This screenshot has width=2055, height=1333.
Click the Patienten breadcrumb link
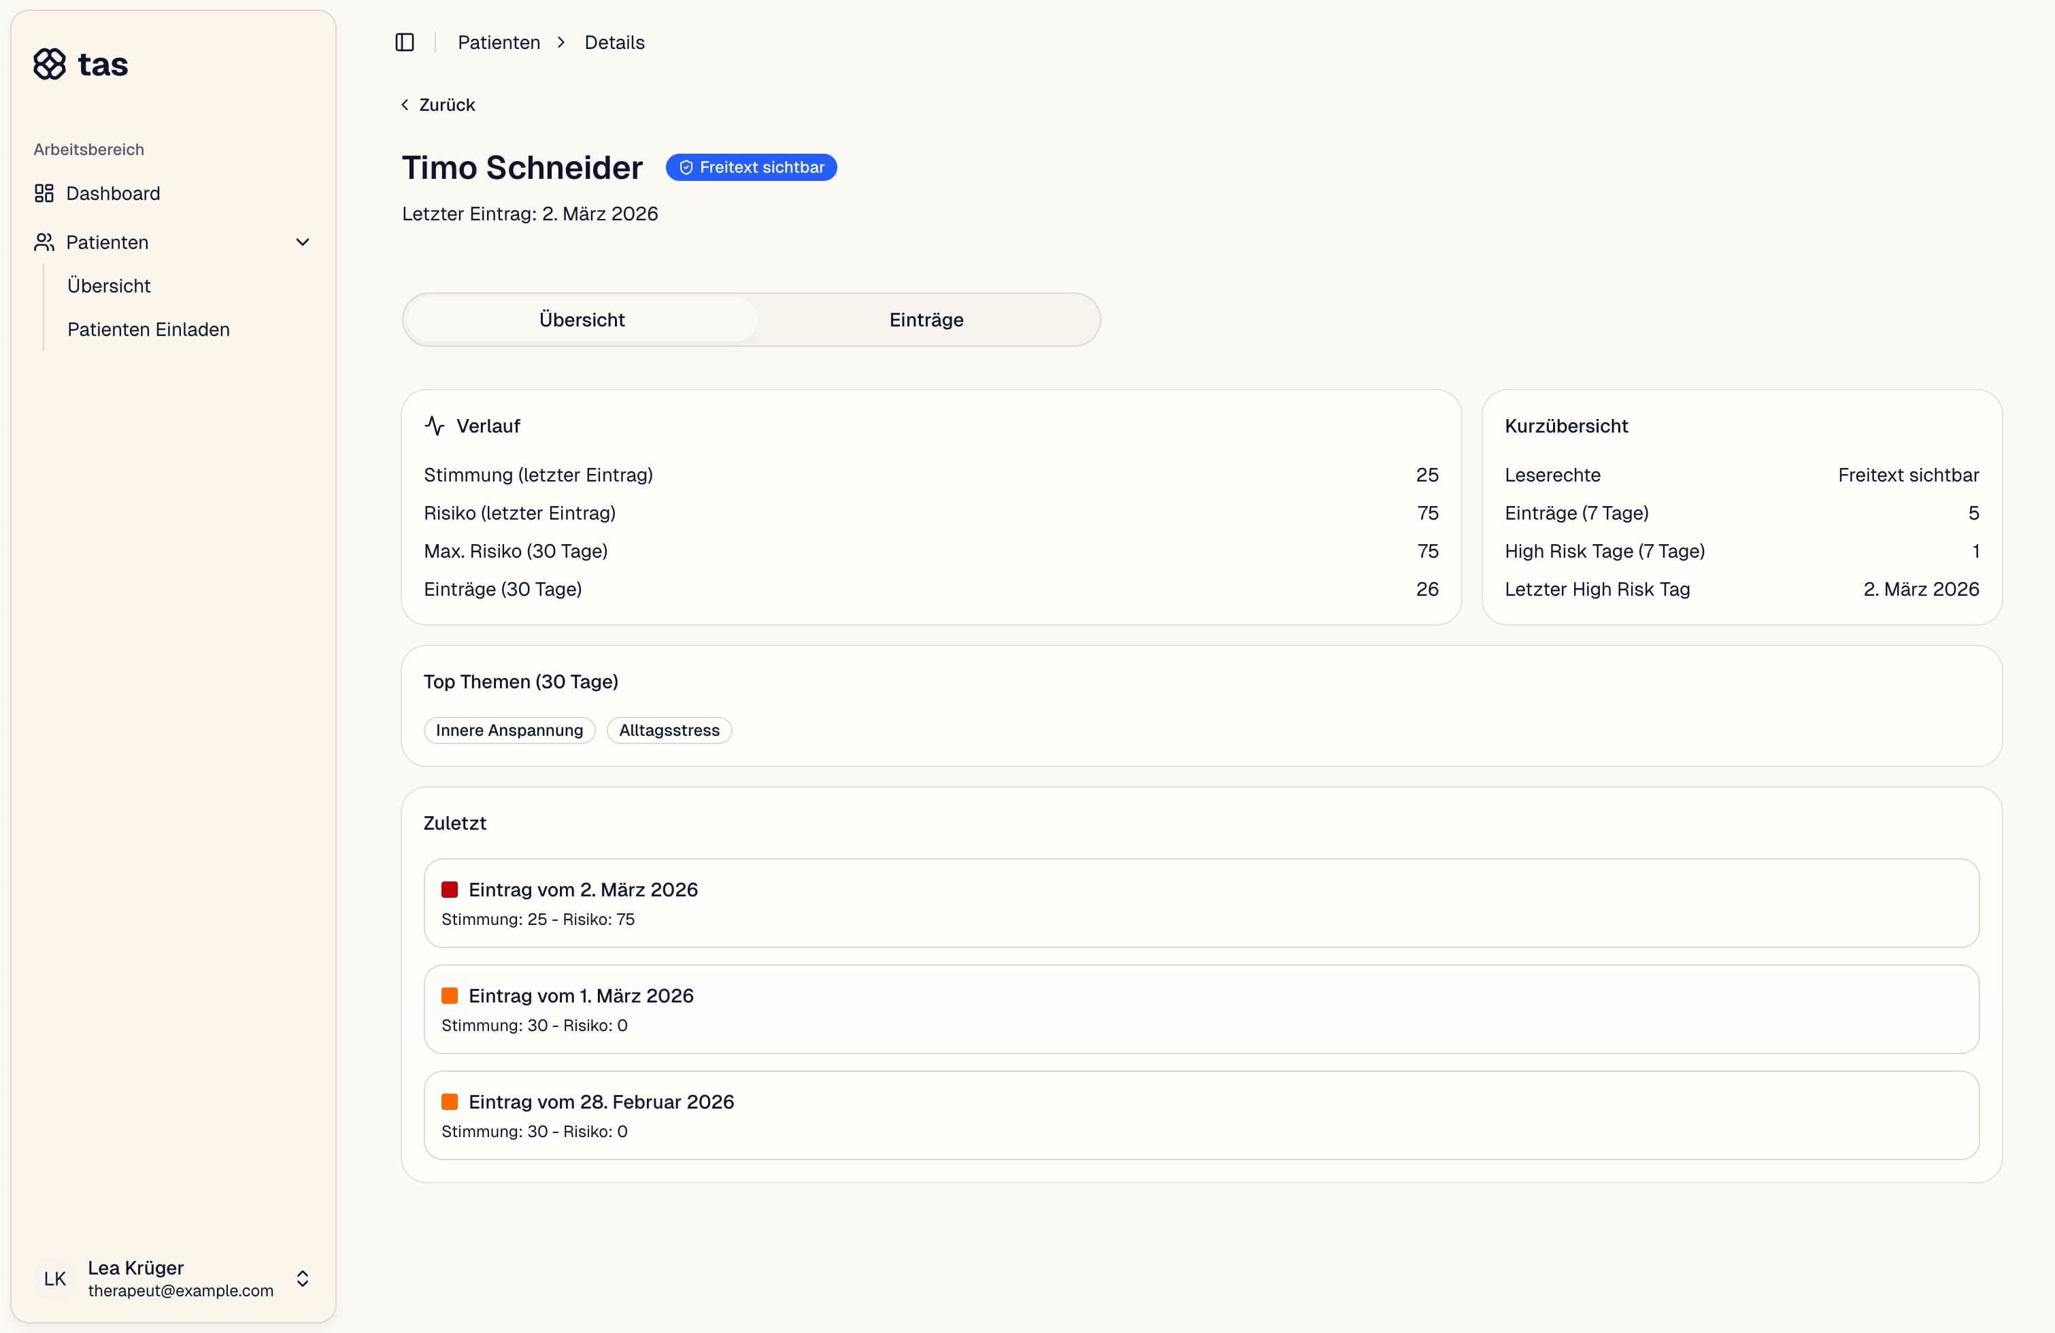tap(499, 42)
